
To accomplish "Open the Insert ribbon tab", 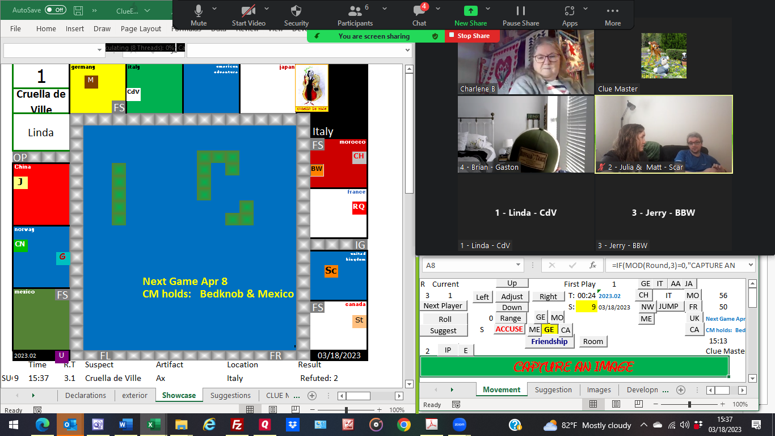I will point(74,29).
